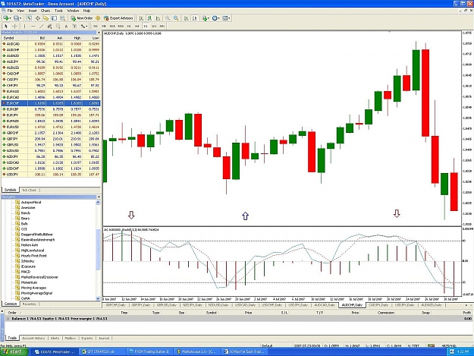This screenshot has height=356, width=474.
Task: Open the USDCHF,Daily chart tab
Action: click(x=272, y=305)
